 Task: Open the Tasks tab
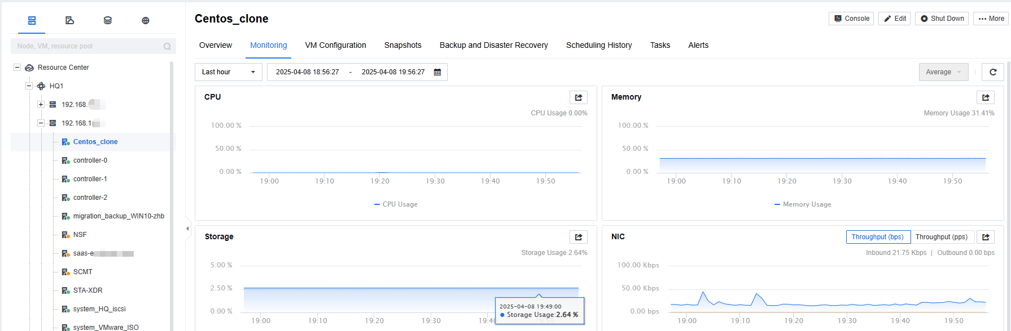[x=660, y=45]
